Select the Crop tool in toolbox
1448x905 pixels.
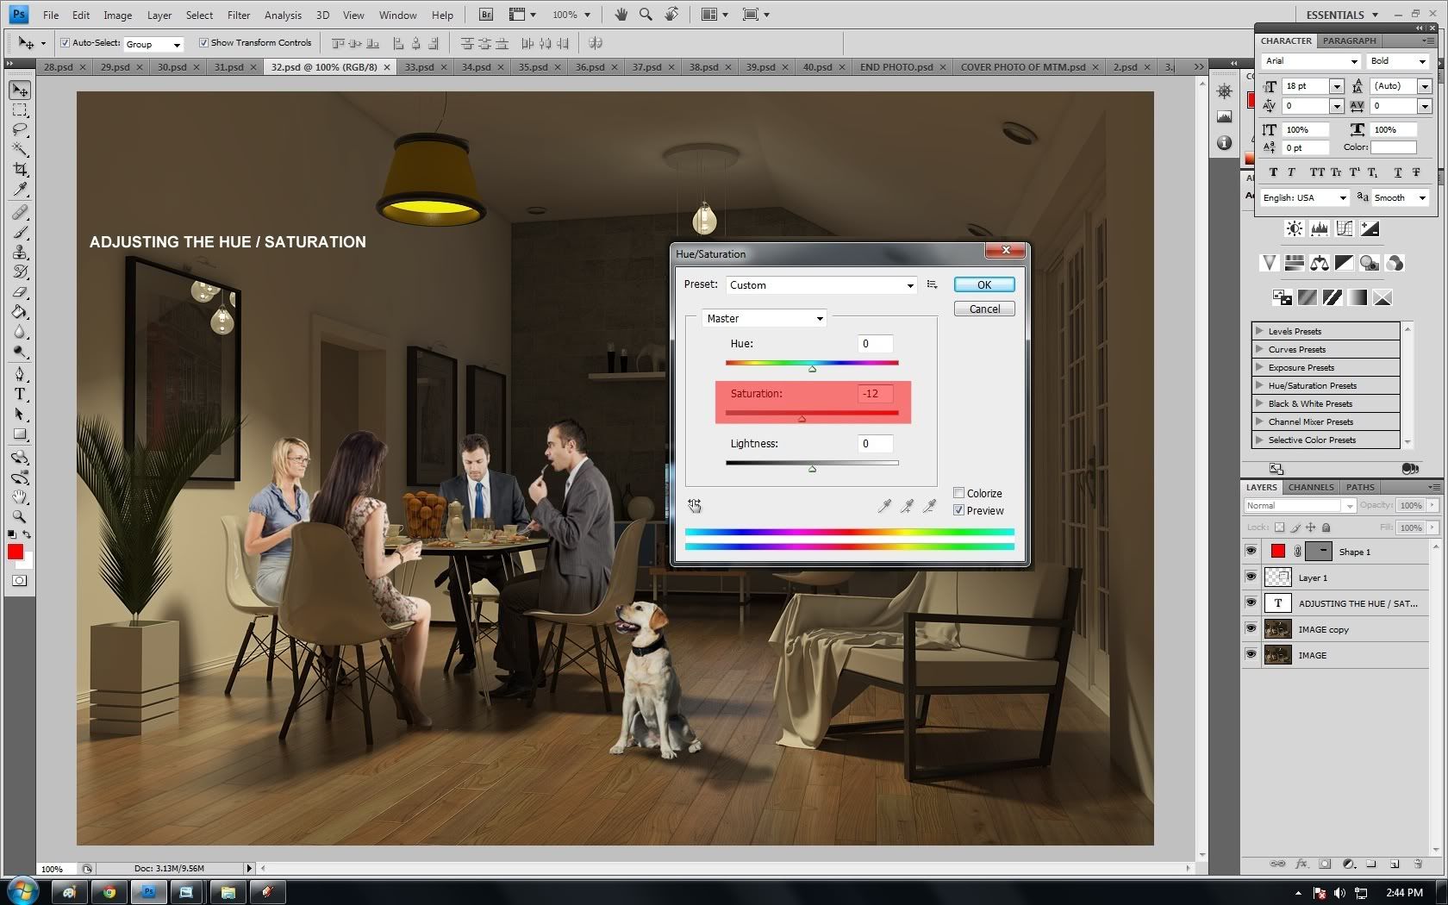20,170
